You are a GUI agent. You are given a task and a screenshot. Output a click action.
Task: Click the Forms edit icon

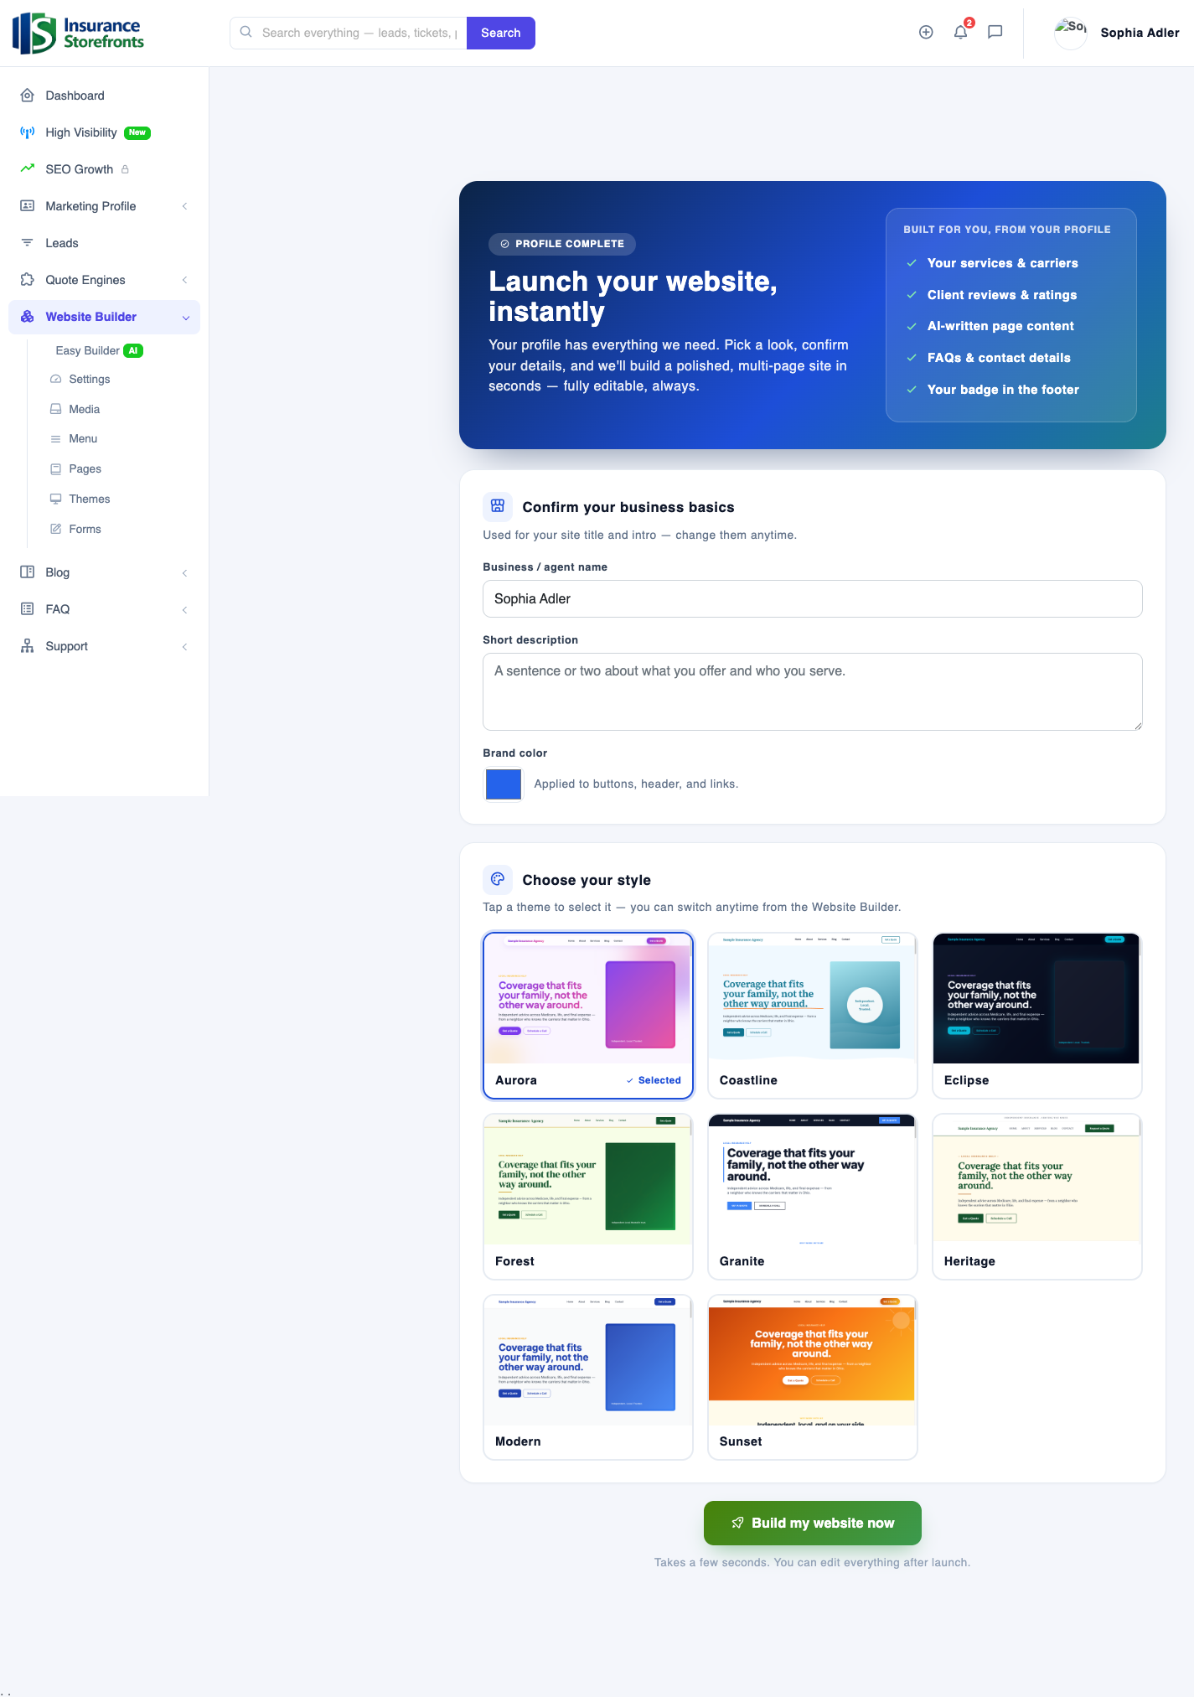(x=56, y=529)
